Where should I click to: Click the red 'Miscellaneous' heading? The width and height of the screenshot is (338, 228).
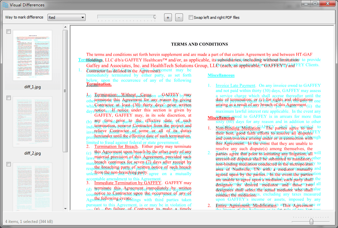221,118
